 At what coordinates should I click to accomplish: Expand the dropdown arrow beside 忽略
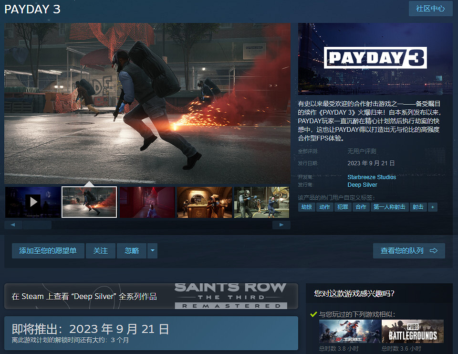[x=152, y=251]
